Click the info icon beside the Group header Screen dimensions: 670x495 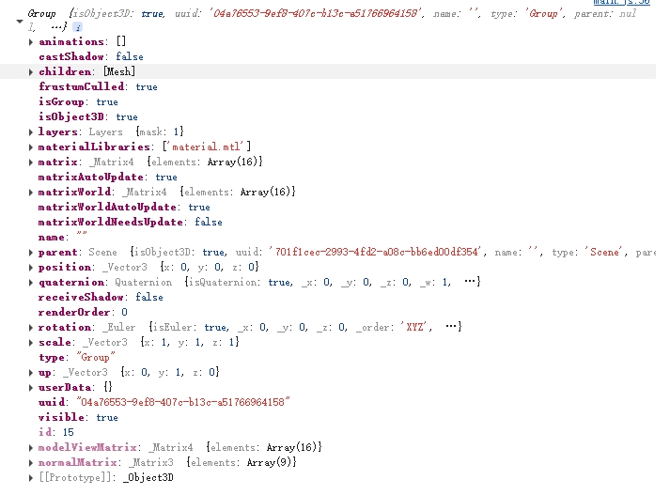pos(77,27)
